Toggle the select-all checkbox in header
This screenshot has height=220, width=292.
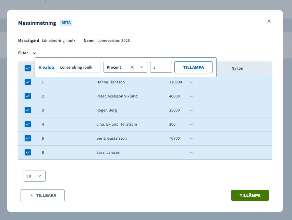click(28, 68)
